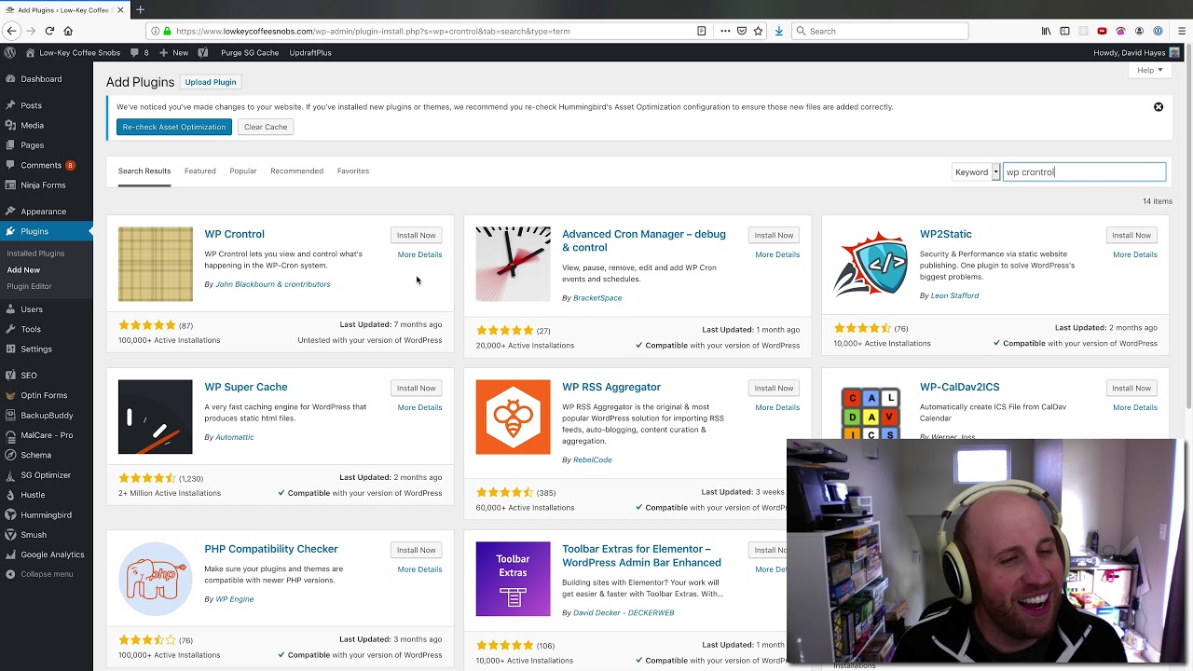The height and width of the screenshot is (671, 1193).
Task: Switch to the Recommended plugins tab
Action: (296, 171)
